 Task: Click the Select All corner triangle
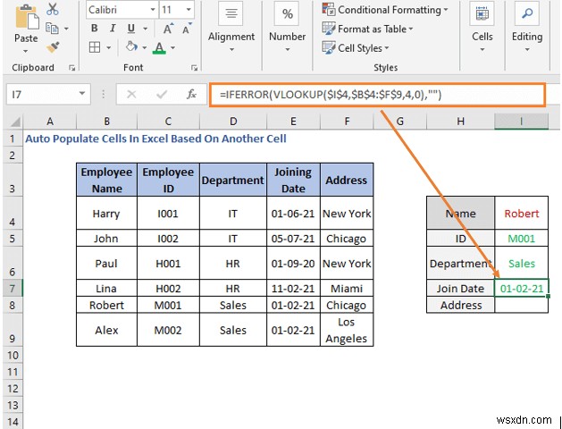(14, 122)
